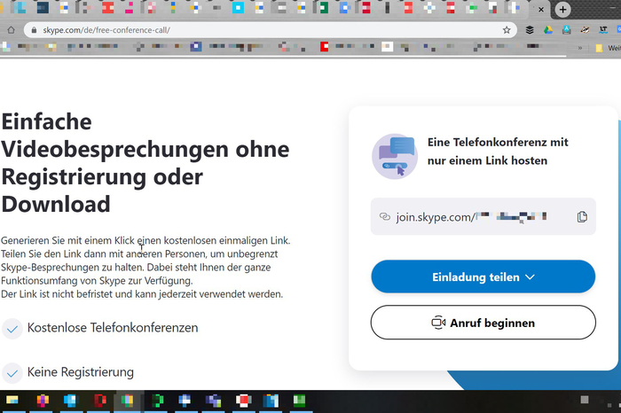Viewport: 621px width, 413px height.
Task: Copy the join.skype.com link to clipboard
Action: 582,217
